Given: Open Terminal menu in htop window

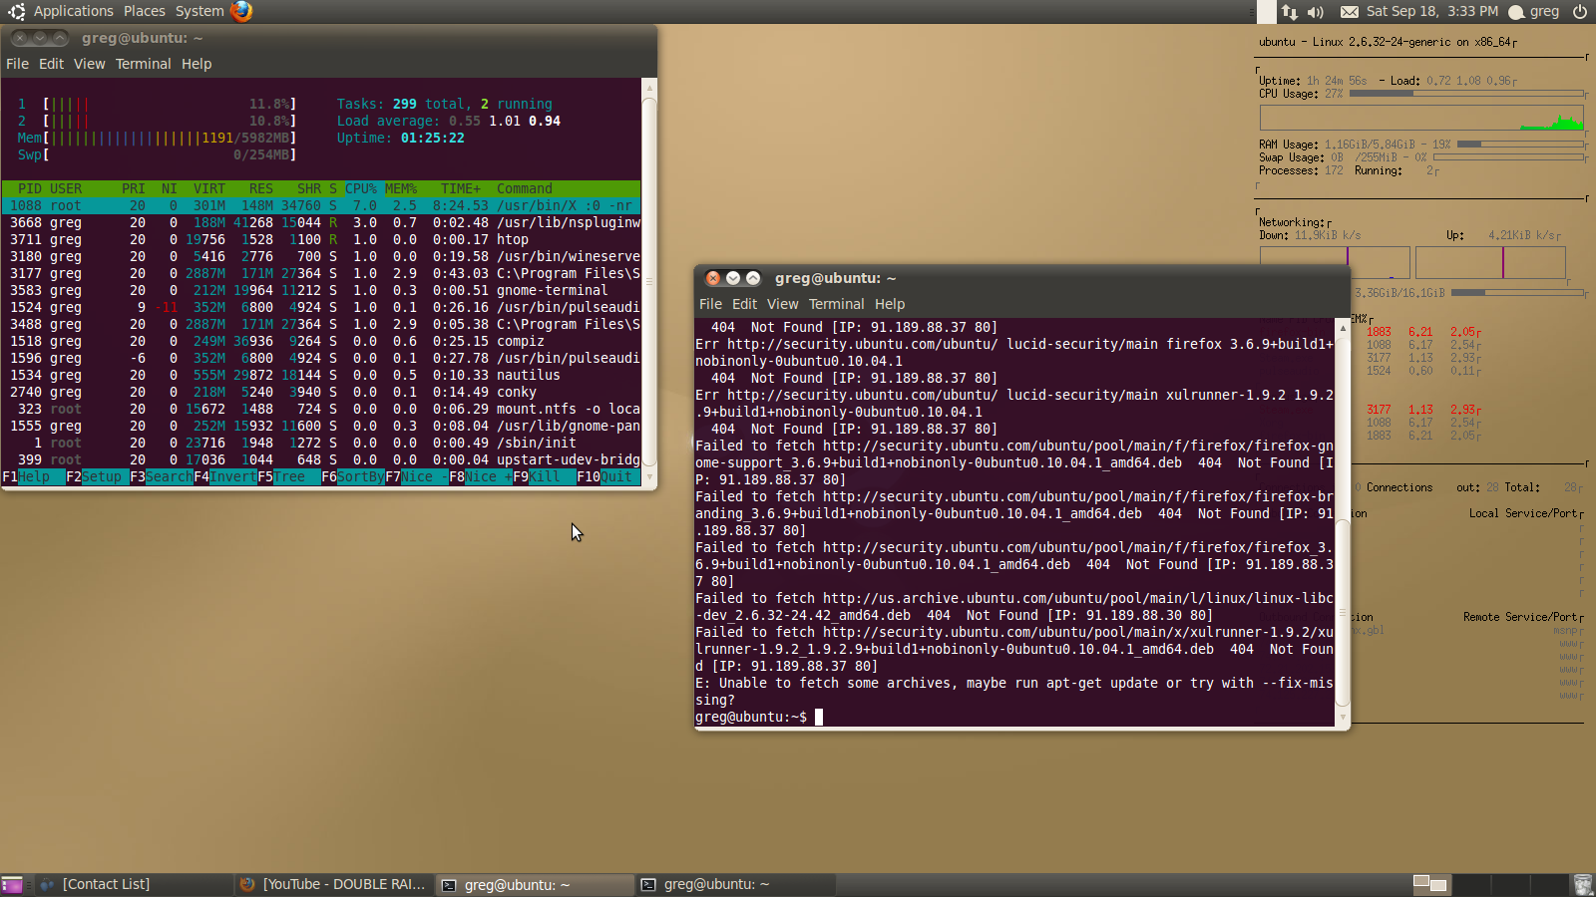Looking at the screenshot, I should coord(143,64).
